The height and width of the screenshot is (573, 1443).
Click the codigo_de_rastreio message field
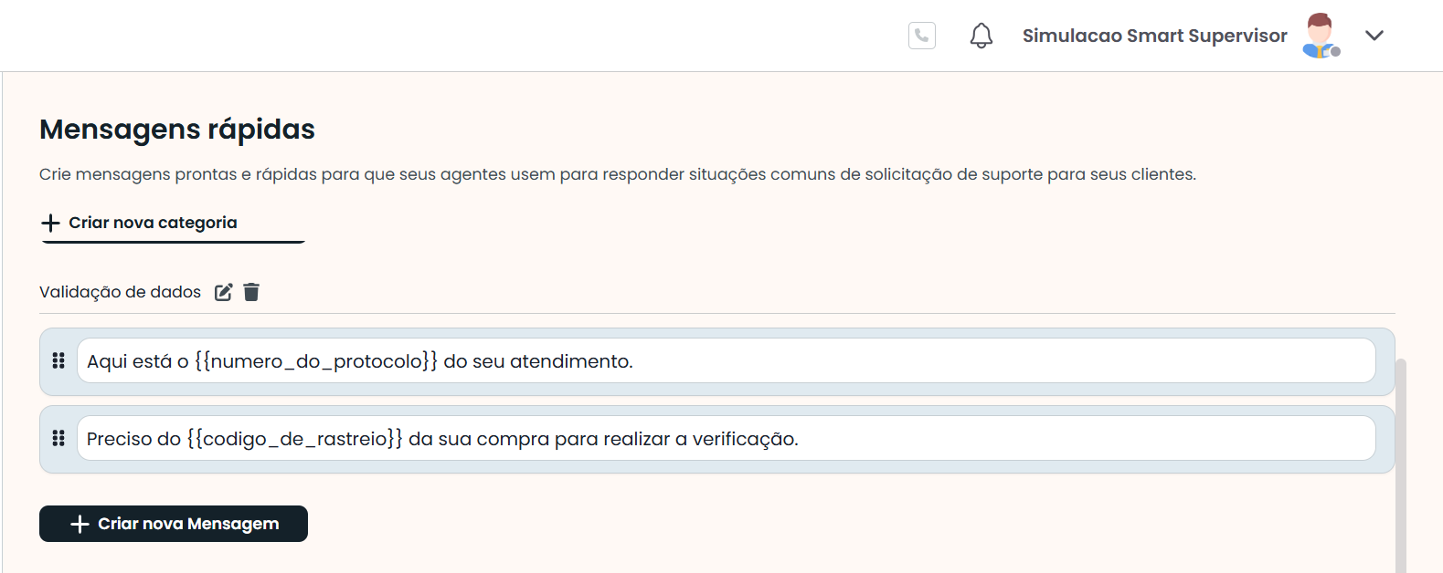click(x=1005, y=439)
